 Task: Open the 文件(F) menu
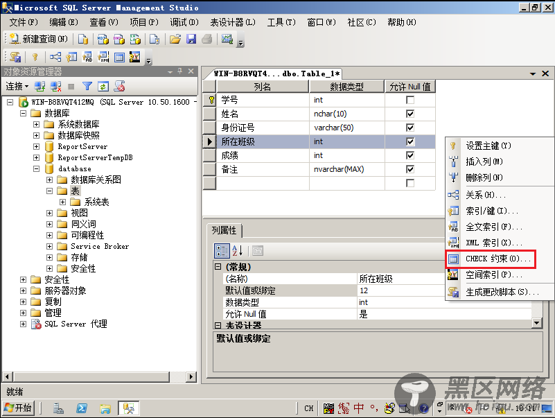click(x=24, y=22)
